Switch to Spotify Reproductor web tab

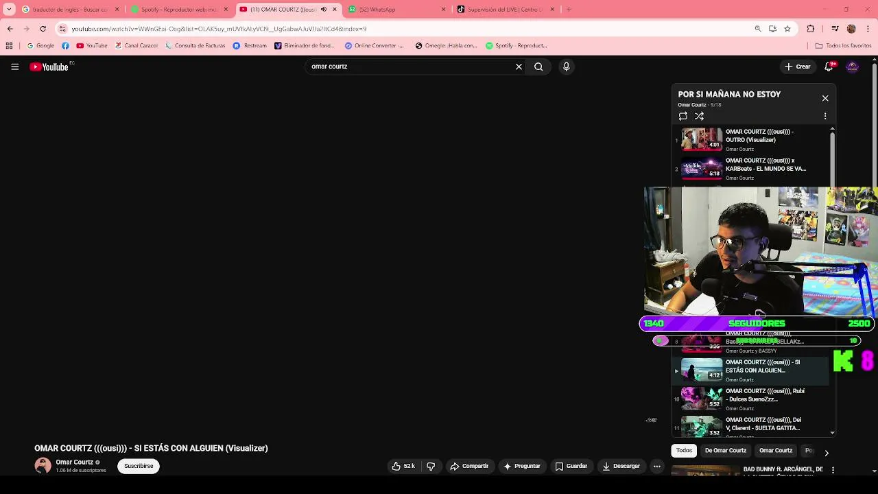(x=180, y=10)
